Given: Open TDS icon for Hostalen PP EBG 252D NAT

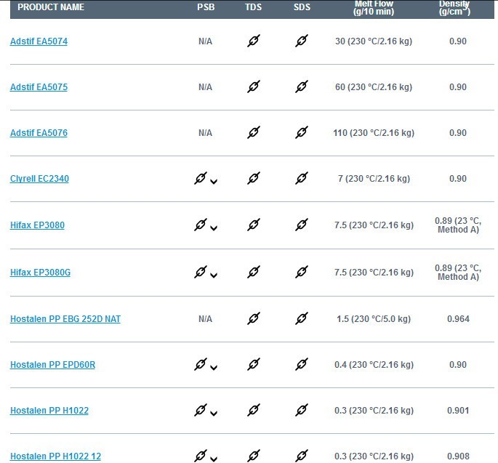Looking at the screenshot, I should pyautogui.click(x=253, y=319).
